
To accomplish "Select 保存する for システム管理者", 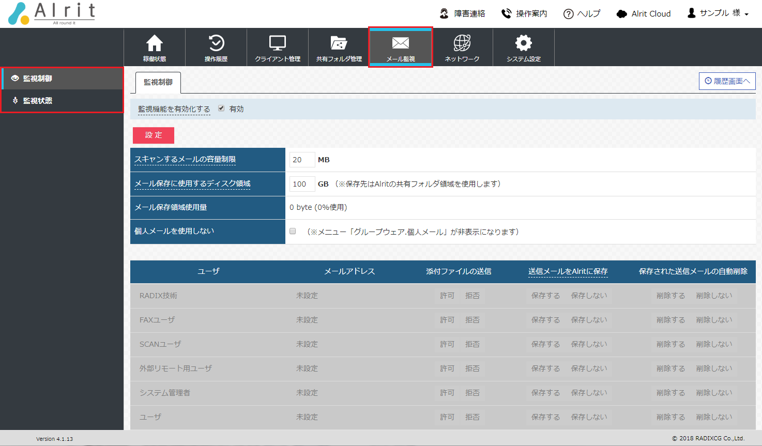I will (546, 393).
